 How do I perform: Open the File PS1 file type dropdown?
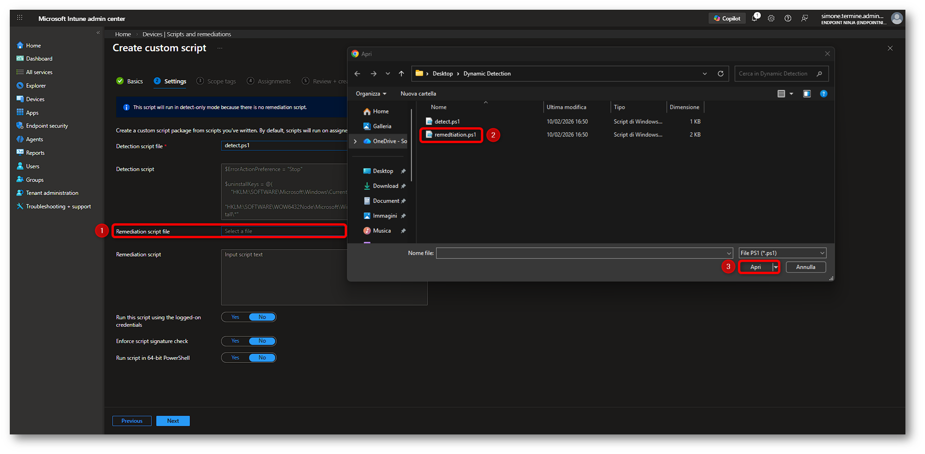point(782,253)
